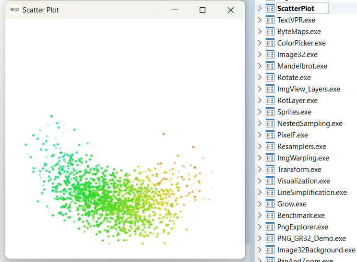357x262 pixels.
Task: Click the PixelF.exe project icon
Action: pos(270,135)
